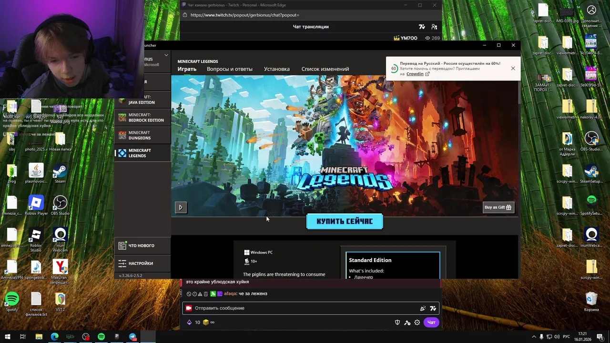Switch the РУС keyboard language indicator
Screen dimensions: 610x343
[x=567, y=337]
